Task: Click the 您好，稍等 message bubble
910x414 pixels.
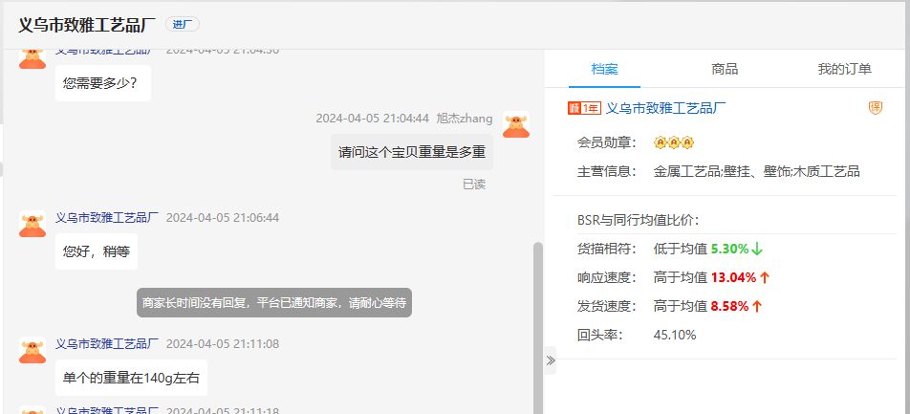Action: (x=97, y=251)
